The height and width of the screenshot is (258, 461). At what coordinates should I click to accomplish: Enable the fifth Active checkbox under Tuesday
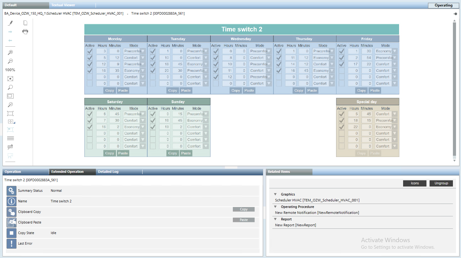coord(153,77)
